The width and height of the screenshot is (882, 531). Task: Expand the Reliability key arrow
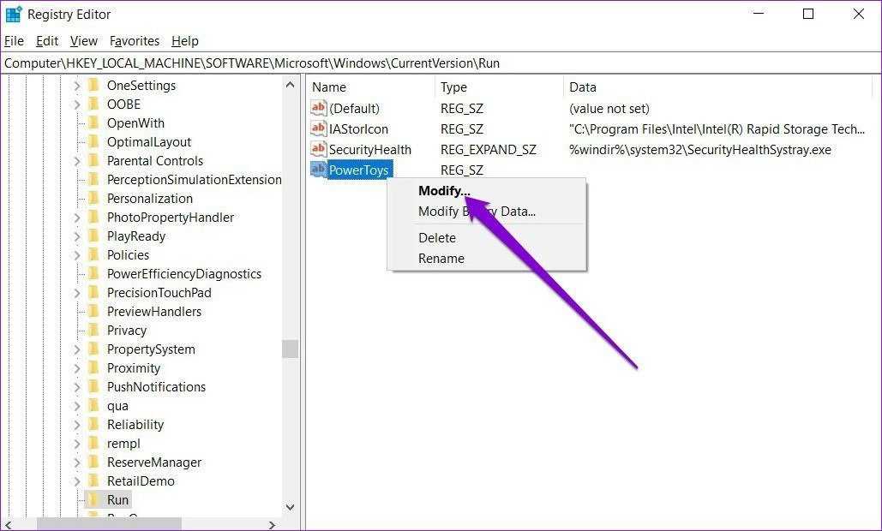[76, 424]
